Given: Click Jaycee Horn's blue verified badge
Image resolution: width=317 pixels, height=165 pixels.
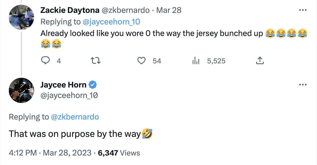Looking at the screenshot, I should pos(92,85).
